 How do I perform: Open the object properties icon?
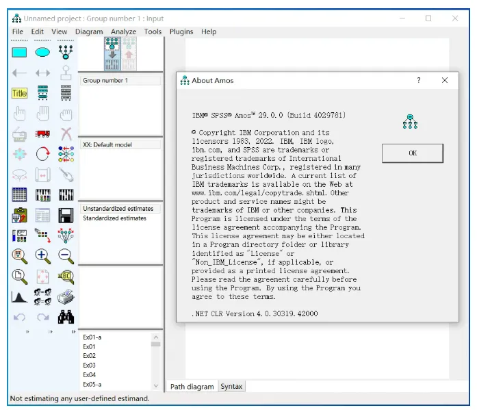[19, 235]
